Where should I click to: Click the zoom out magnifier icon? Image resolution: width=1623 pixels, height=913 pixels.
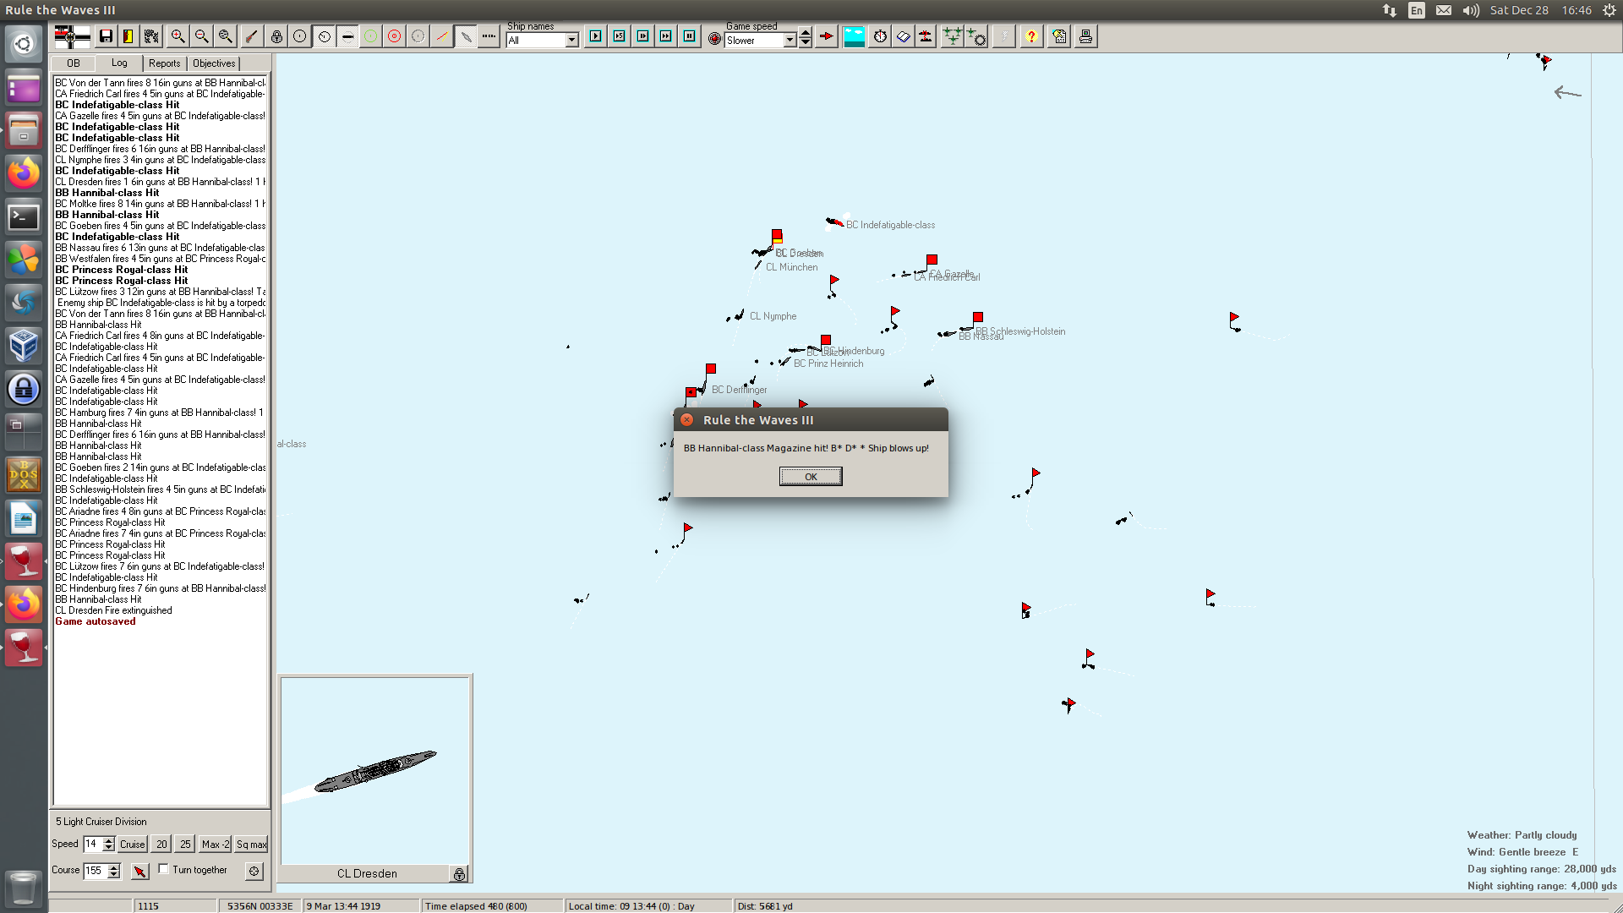pyautogui.click(x=201, y=36)
